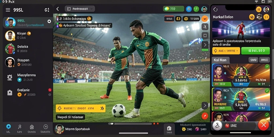Select the radio button on the 99SL row
Image resolution: width=274 pixels, height=137 pixels.
coord(49,21)
